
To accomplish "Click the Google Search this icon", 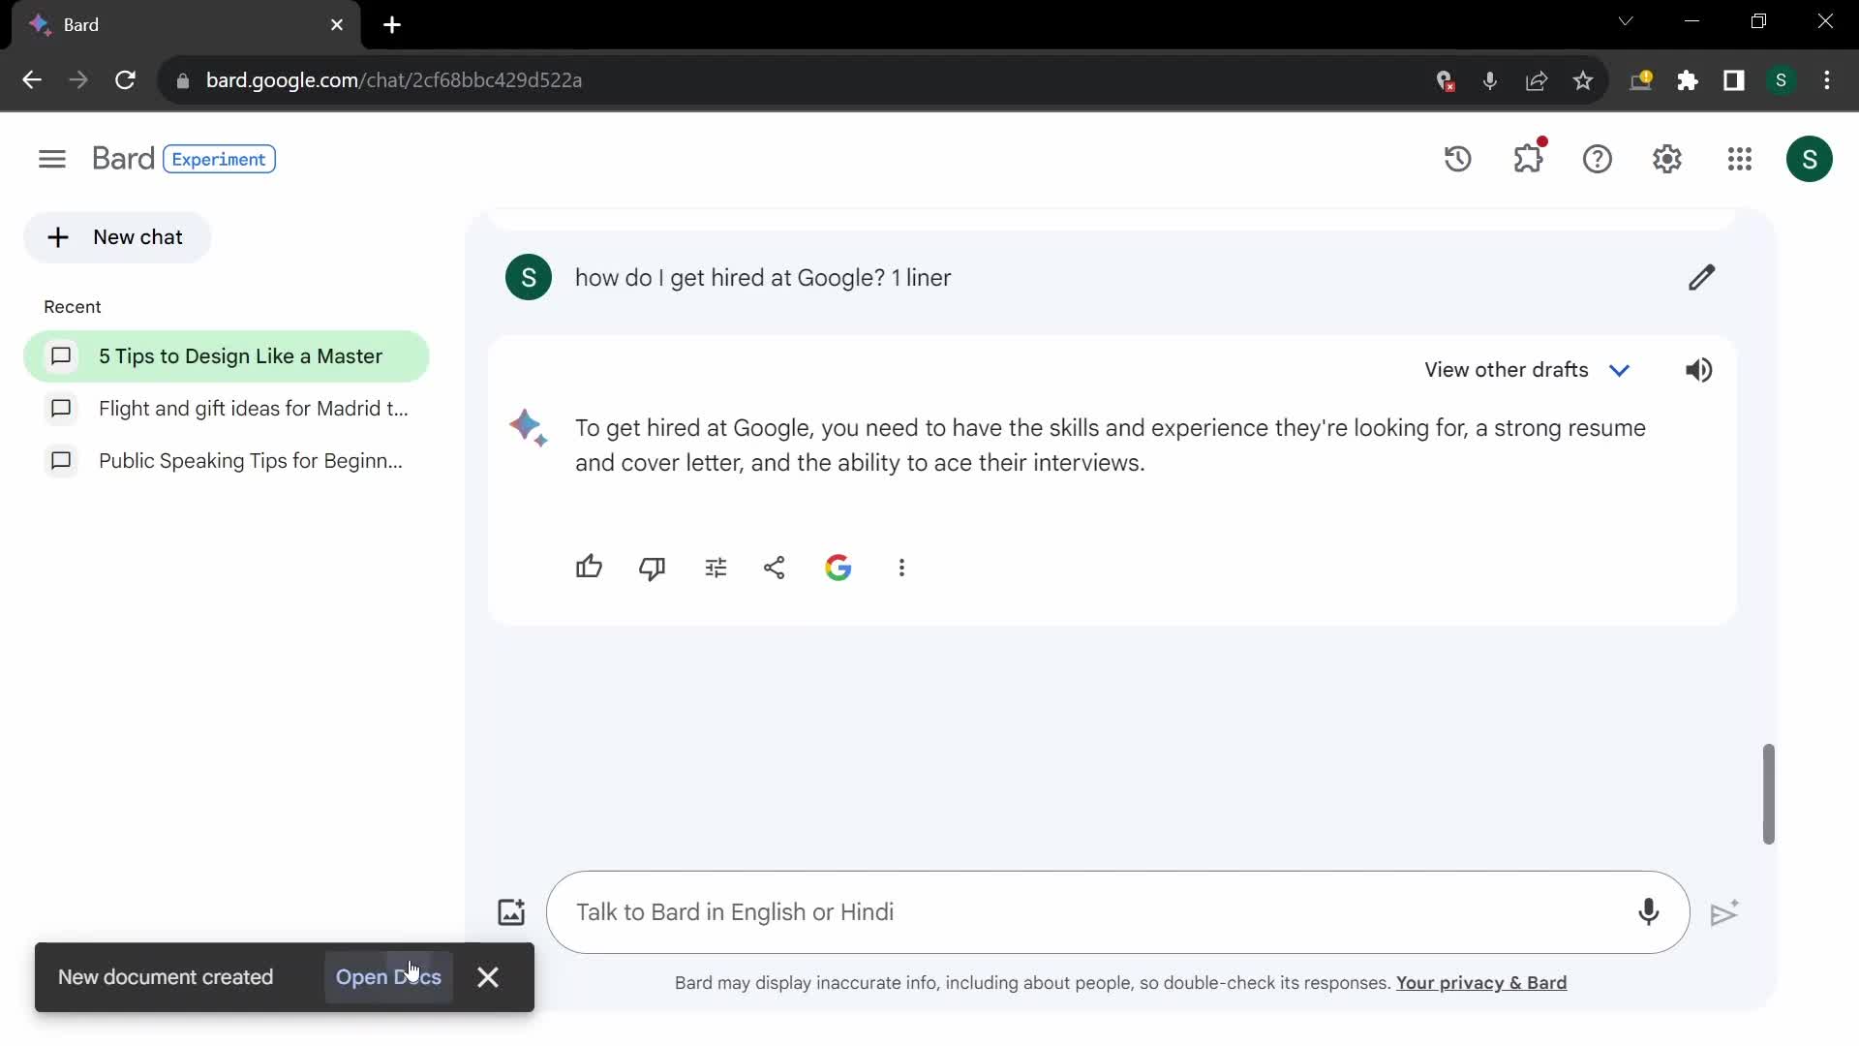I will click(x=837, y=567).
